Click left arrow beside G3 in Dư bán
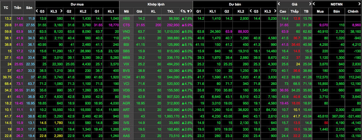Screen dimensions: 362x140 coord(251,11)
